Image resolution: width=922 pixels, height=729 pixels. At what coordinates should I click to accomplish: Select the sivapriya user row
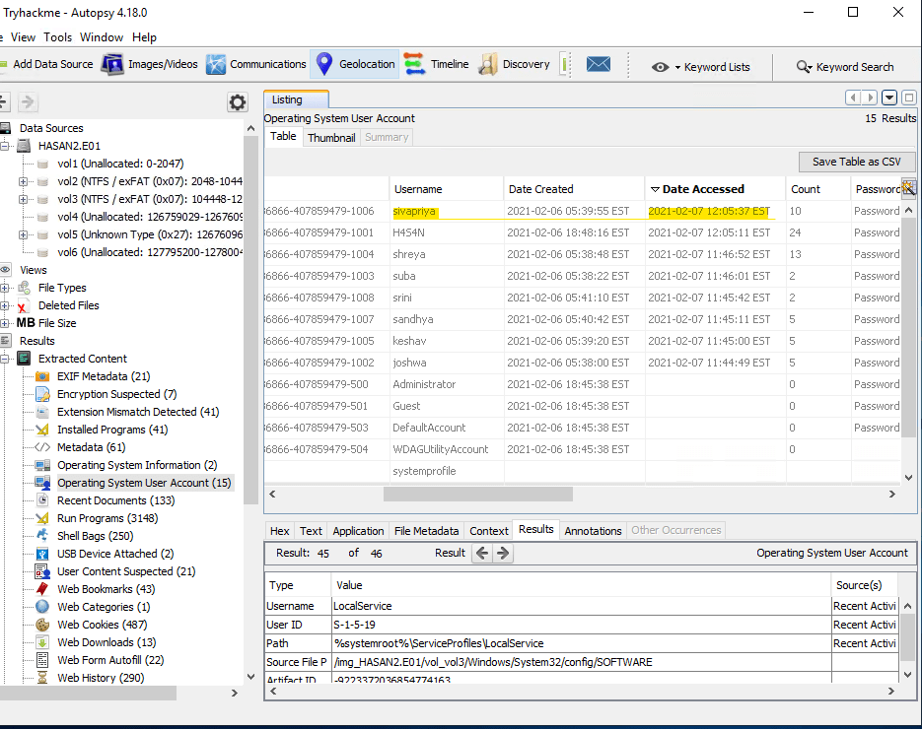point(414,211)
